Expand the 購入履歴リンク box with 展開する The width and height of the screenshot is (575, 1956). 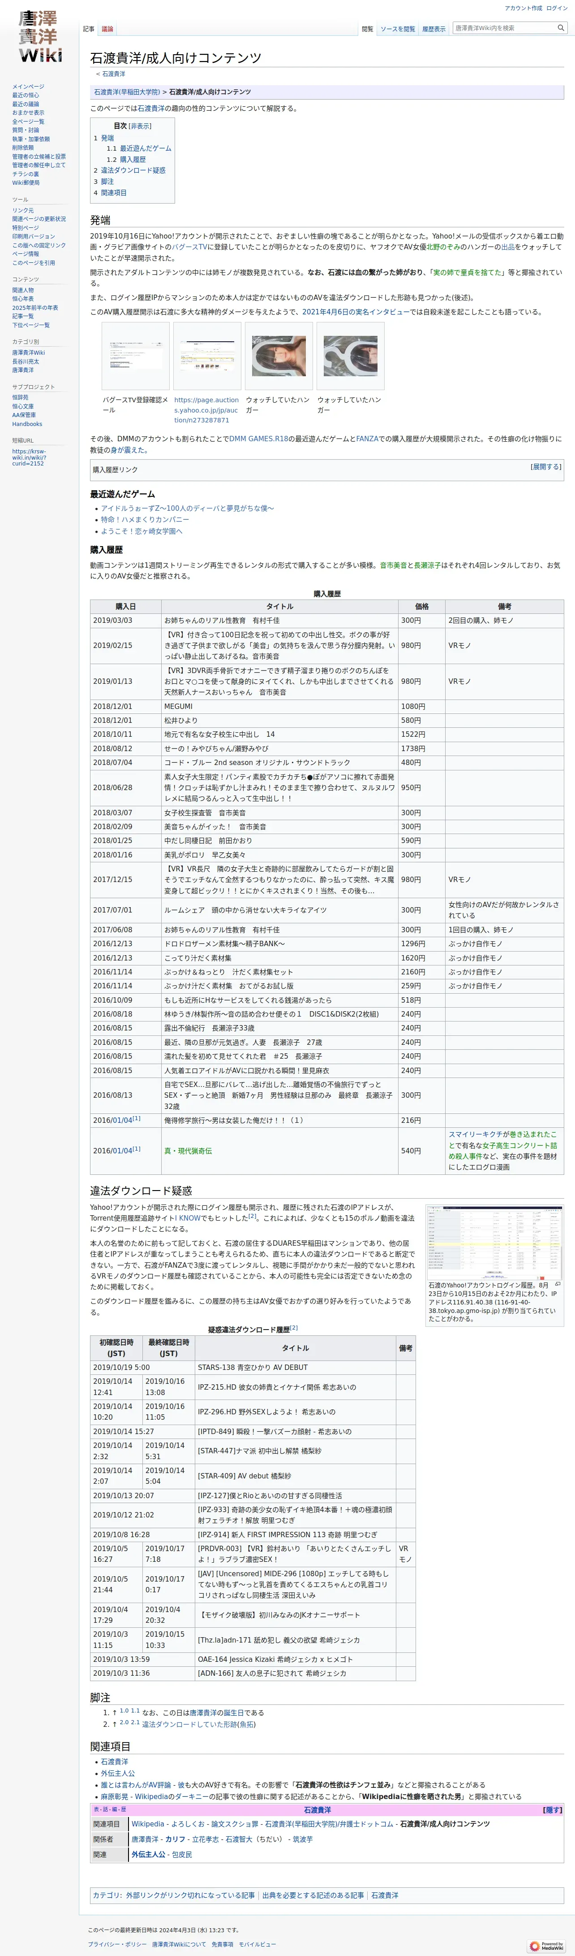pos(546,467)
